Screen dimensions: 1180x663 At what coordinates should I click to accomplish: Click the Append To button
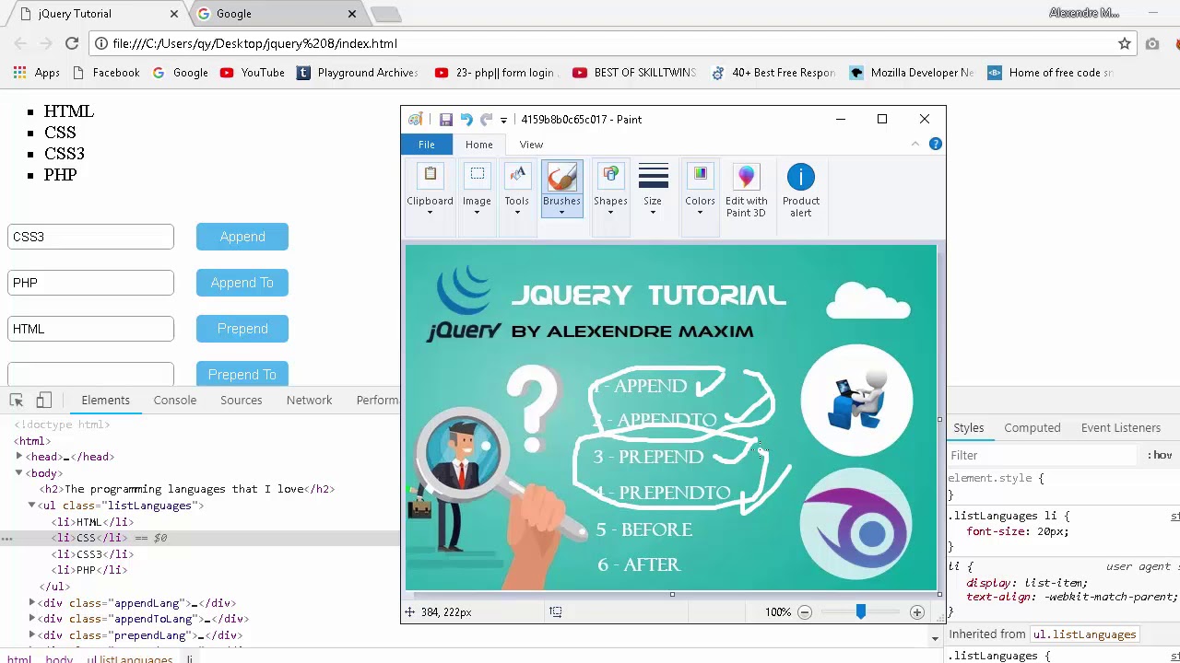click(242, 283)
